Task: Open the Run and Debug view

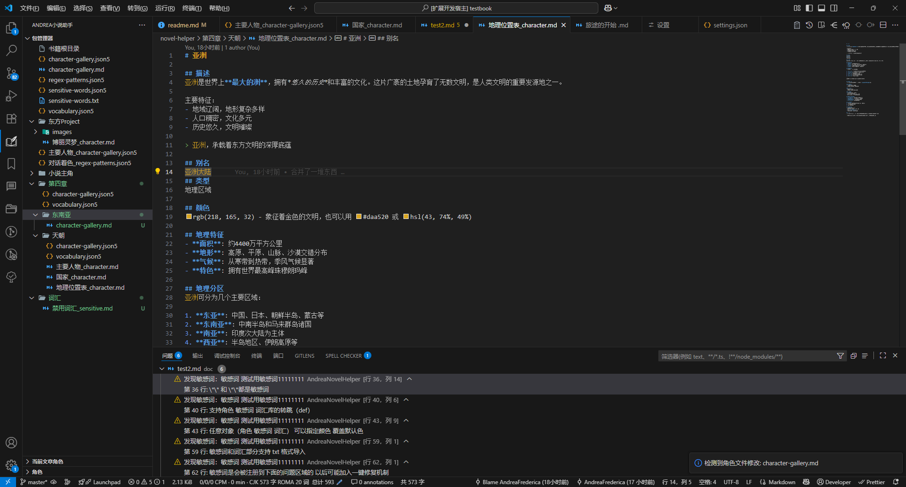Action: pos(11,96)
